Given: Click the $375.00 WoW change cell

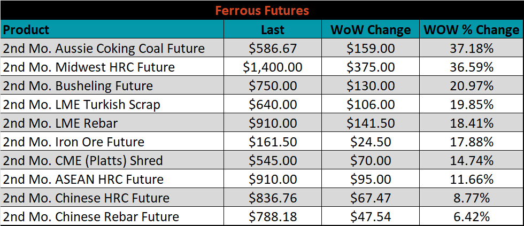Looking at the screenshot, I should [371, 67].
